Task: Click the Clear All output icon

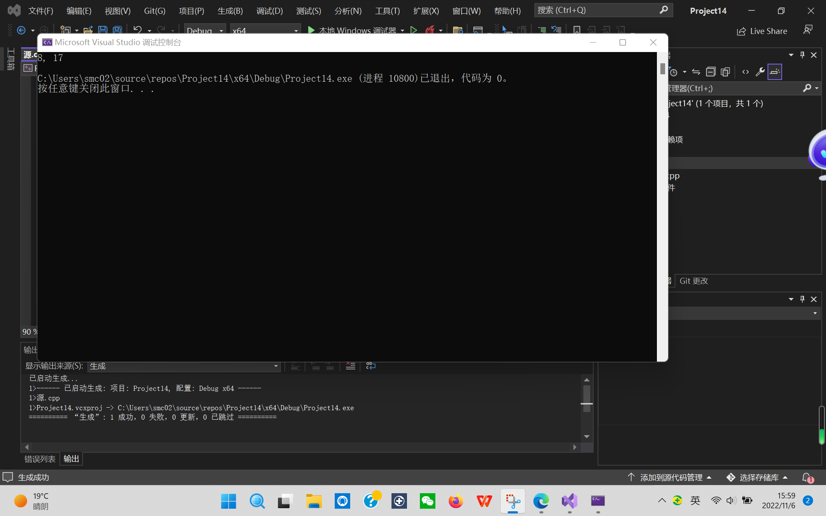Action: tap(351, 366)
